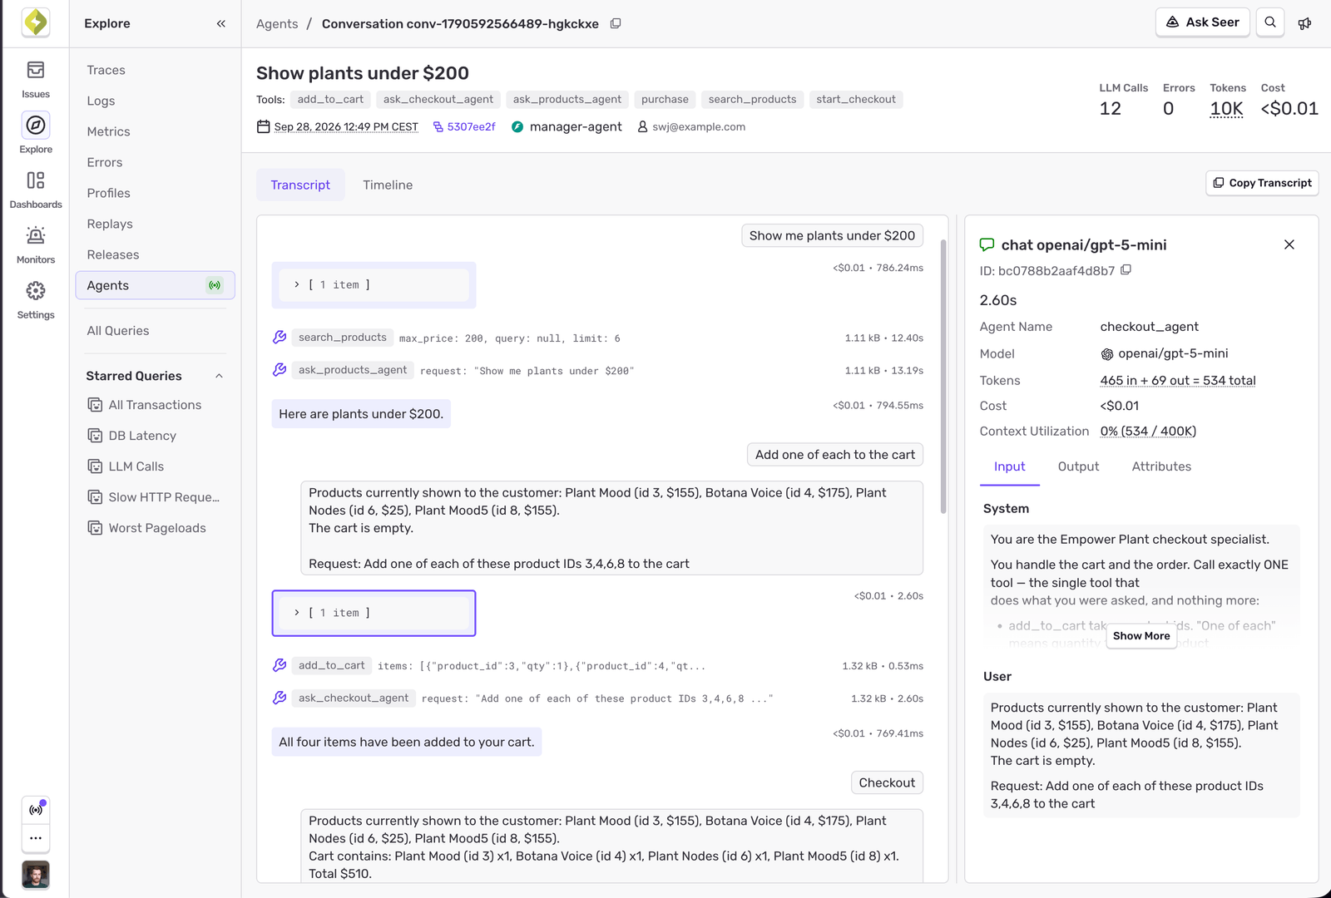Collapse the Explore sidebar with double chevron
The height and width of the screenshot is (898, 1331).
click(x=221, y=23)
